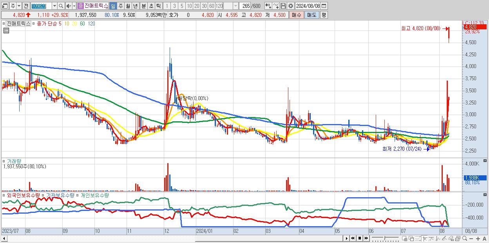This screenshot has height=243, width=489.
Task: Open the custom interval dropdown arrow
Action: 235,6
